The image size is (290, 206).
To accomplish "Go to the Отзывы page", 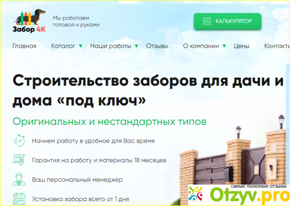I will (157, 46).
